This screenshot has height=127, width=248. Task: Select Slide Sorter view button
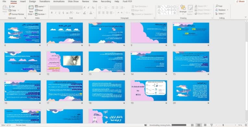(x=199, y=125)
